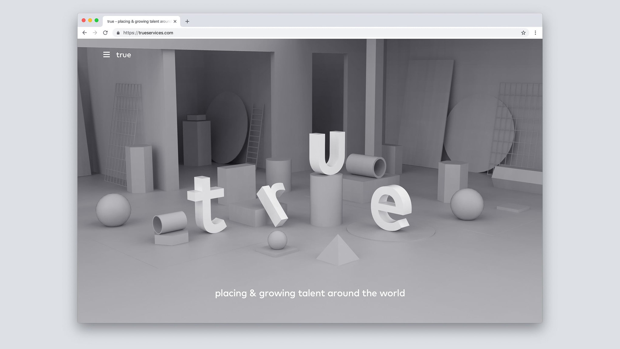Minimize window via yellow traffic light
This screenshot has width=620, height=349.
[x=90, y=20]
